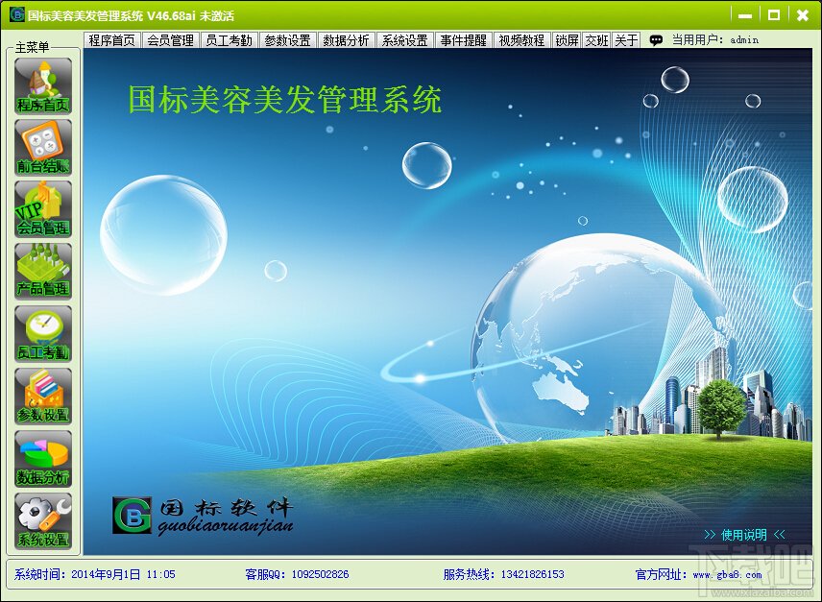Viewport: 822px width, 602px height.
Task: Click the 当前用户: admin label
Action: tap(715, 39)
